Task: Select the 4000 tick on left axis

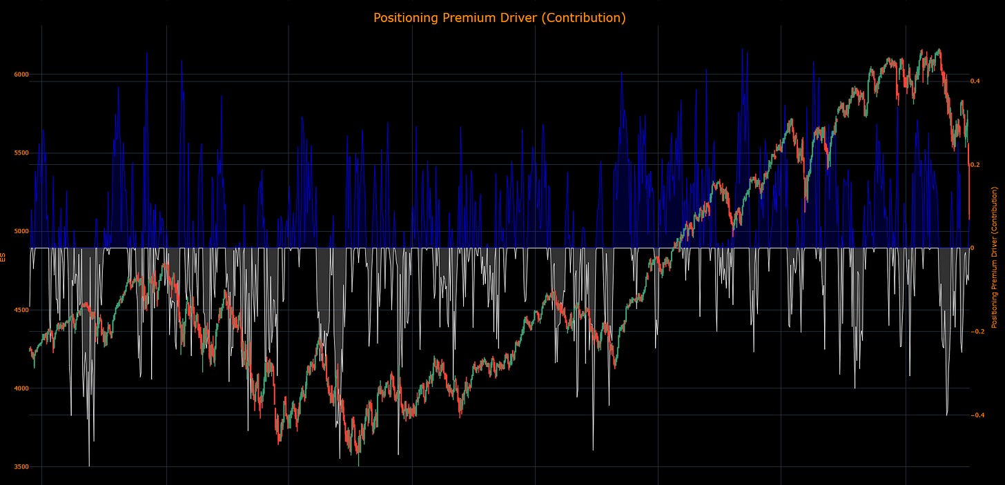Action: coord(21,388)
